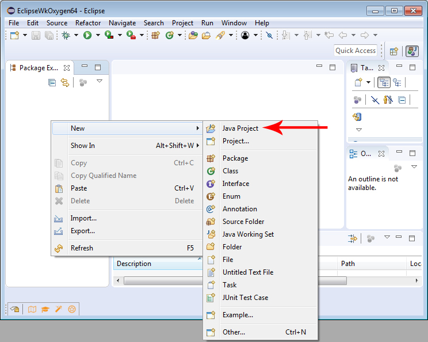Screen dimensions: 428x342
Task: Open Task List view menu triangle
Action: click(x=359, y=130)
